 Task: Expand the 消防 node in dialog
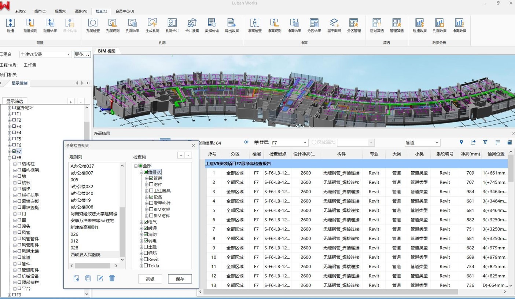[x=141, y=234]
